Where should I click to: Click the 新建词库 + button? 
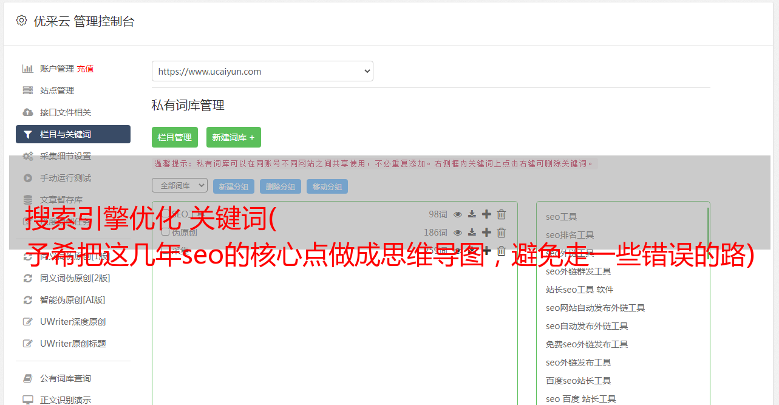pyautogui.click(x=234, y=137)
